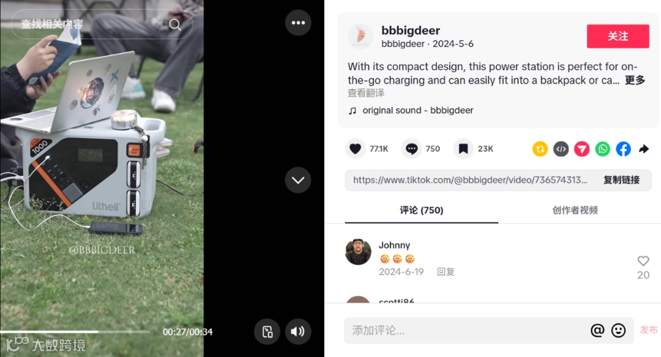Click the search magnifier icon over the video
661x357 pixels.
[175, 25]
